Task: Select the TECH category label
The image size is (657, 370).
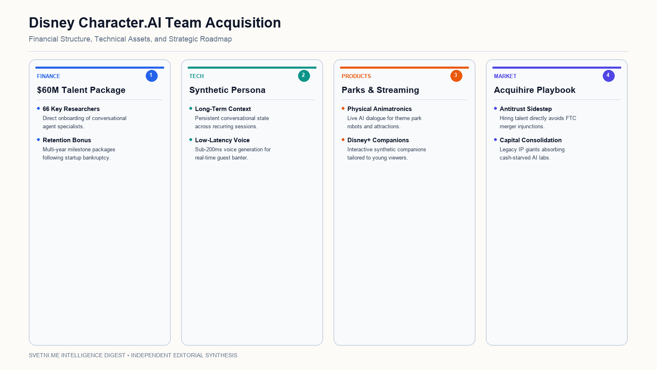Action: pos(196,76)
